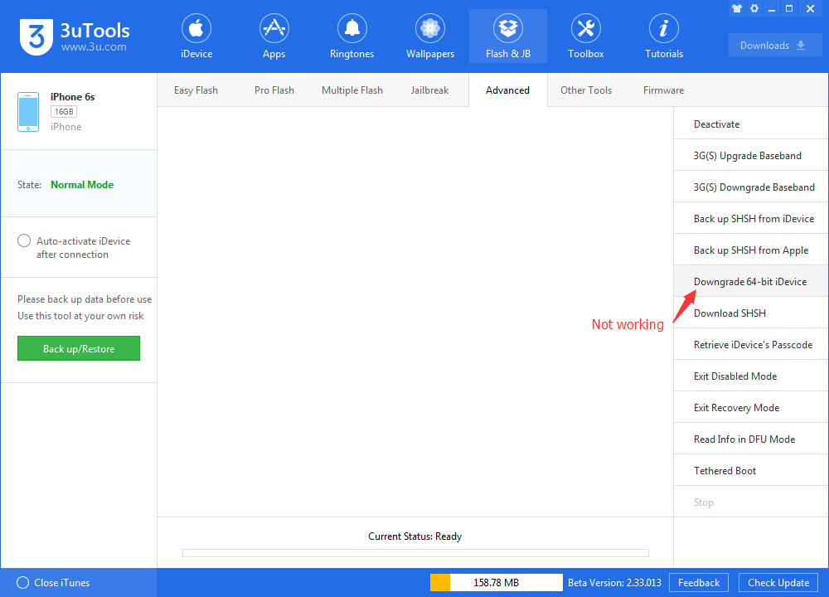
Task: Click the Beta Version 2.33.013 label
Action: 614,583
